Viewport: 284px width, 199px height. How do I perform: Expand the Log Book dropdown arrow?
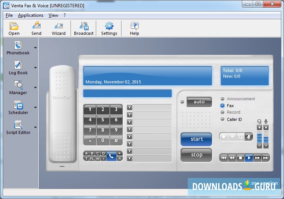coord(36,68)
